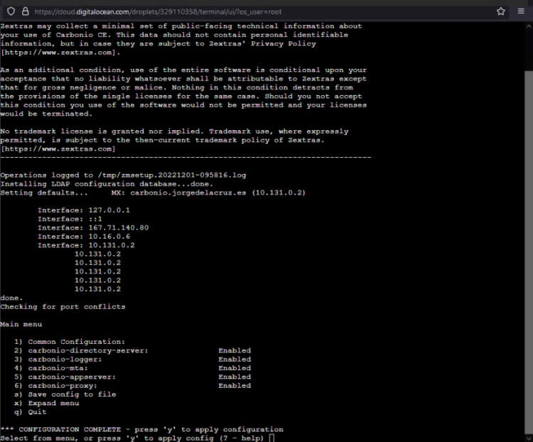Image resolution: width=533 pixels, height=442 pixels.
Task: Click 'Enabled' next to carbonio-logger
Action: (x=235, y=360)
